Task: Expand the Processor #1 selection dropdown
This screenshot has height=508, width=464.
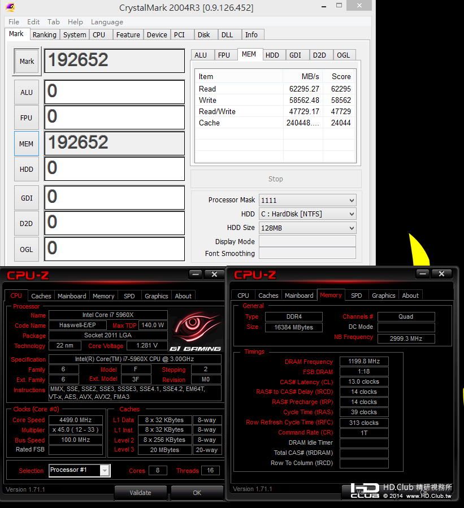Action: [105, 470]
